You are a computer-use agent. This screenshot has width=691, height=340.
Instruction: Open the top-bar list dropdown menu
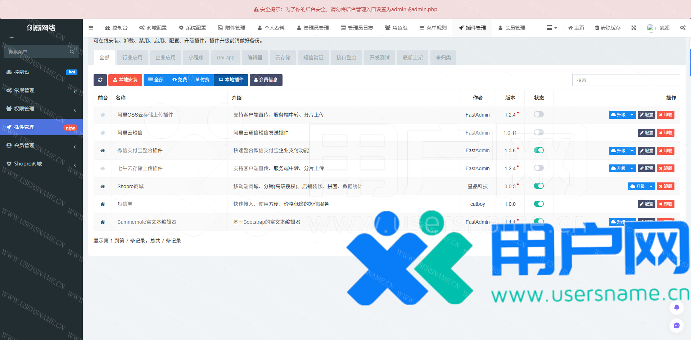point(551,28)
